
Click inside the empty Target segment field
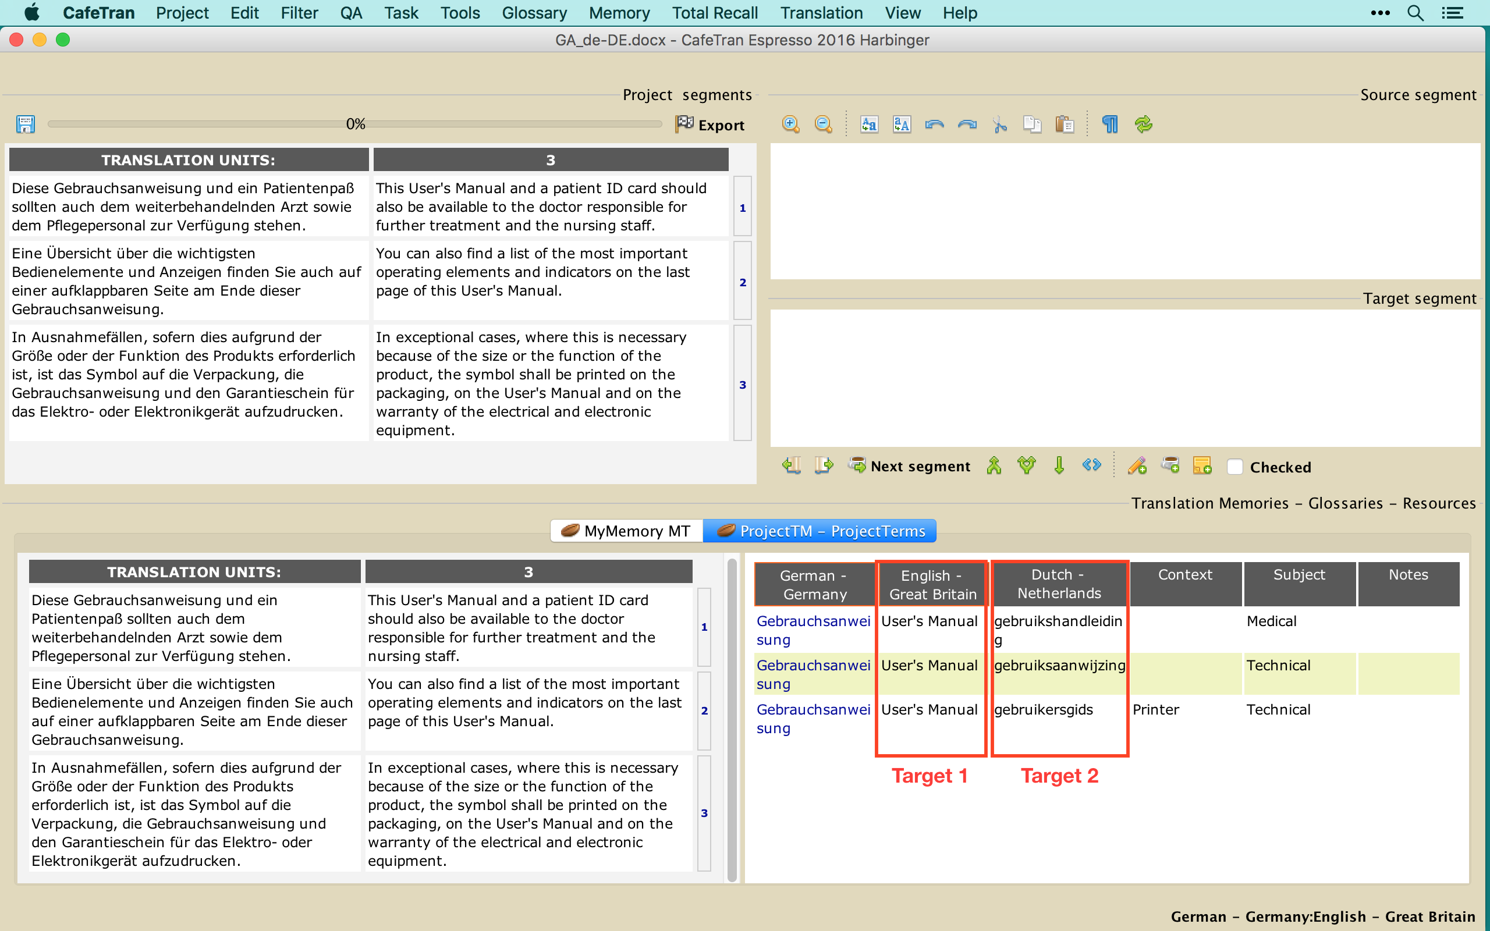(x=1124, y=378)
